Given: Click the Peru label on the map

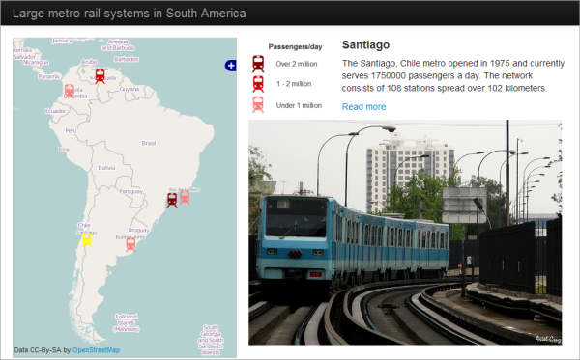Looking at the screenshot, I should point(71,130).
